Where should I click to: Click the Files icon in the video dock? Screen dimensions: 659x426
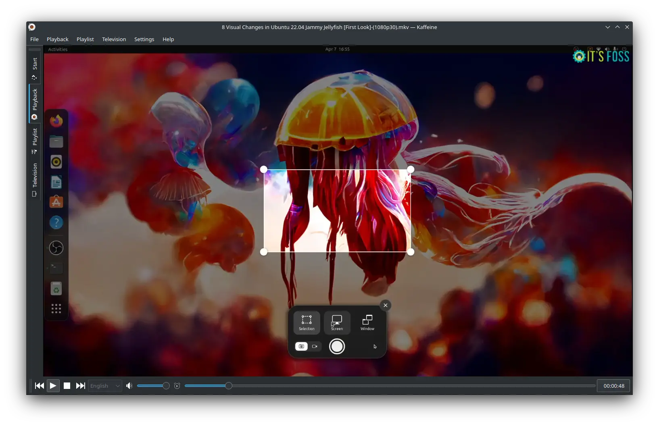[x=56, y=141]
